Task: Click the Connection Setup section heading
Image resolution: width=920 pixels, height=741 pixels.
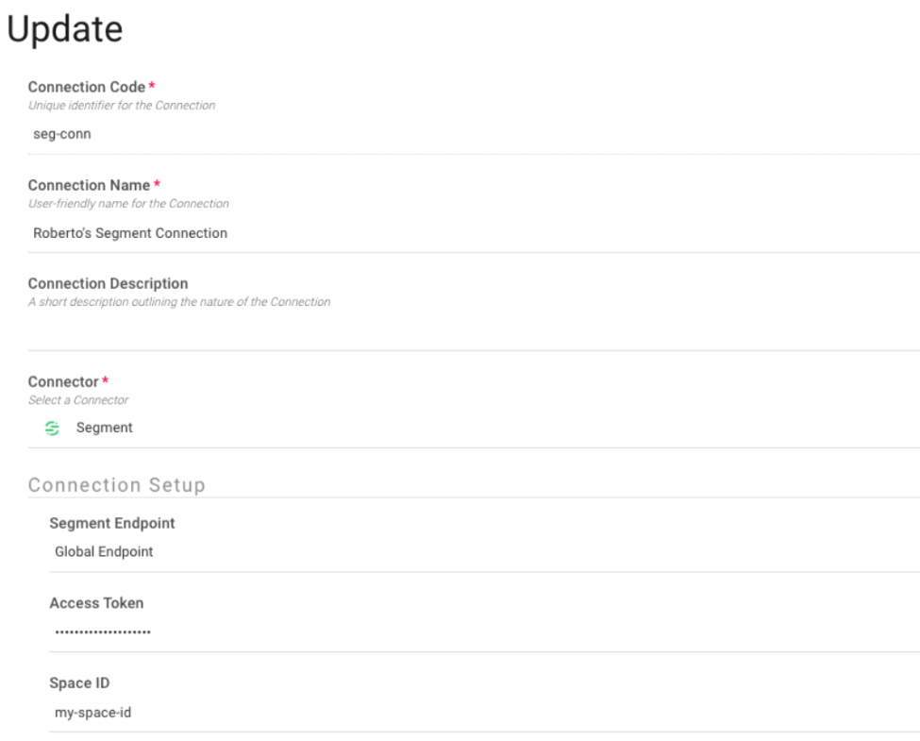Action: point(117,485)
